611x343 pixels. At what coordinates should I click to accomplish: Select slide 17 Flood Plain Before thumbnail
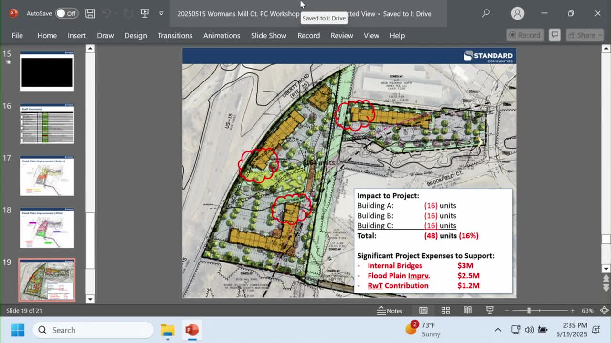click(x=47, y=176)
